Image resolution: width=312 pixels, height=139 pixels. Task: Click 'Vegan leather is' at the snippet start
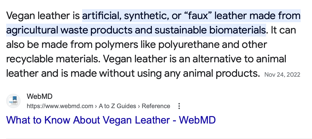[43, 16]
